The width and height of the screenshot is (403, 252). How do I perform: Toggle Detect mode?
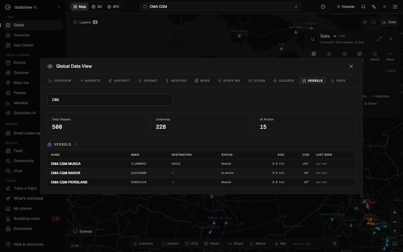[x=170, y=244]
